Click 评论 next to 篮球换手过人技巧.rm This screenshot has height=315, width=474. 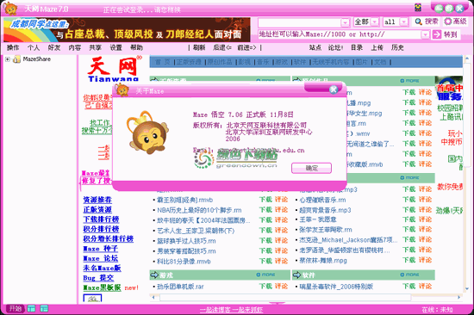pyautogui.click(x=281, y=240)
